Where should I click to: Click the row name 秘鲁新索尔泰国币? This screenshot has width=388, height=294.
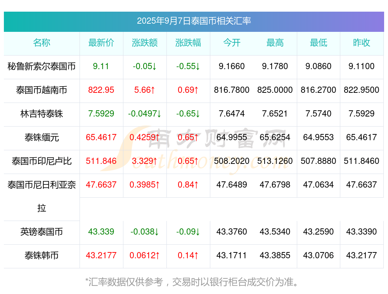42,66
